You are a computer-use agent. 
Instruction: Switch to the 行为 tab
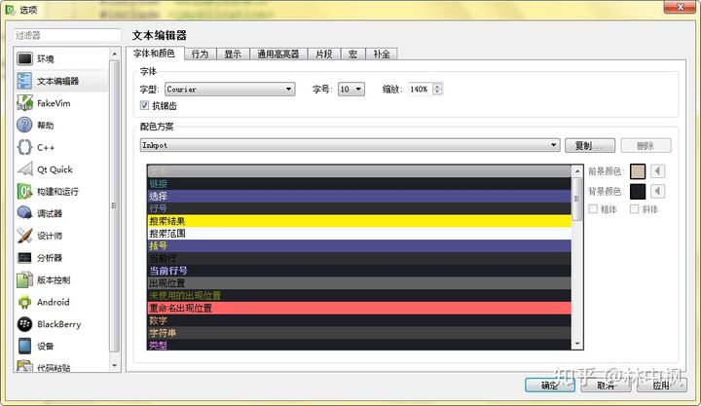point(200,55)
